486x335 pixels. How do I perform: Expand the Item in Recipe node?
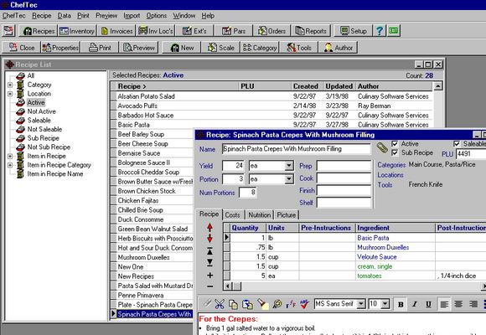pos(10,156)
